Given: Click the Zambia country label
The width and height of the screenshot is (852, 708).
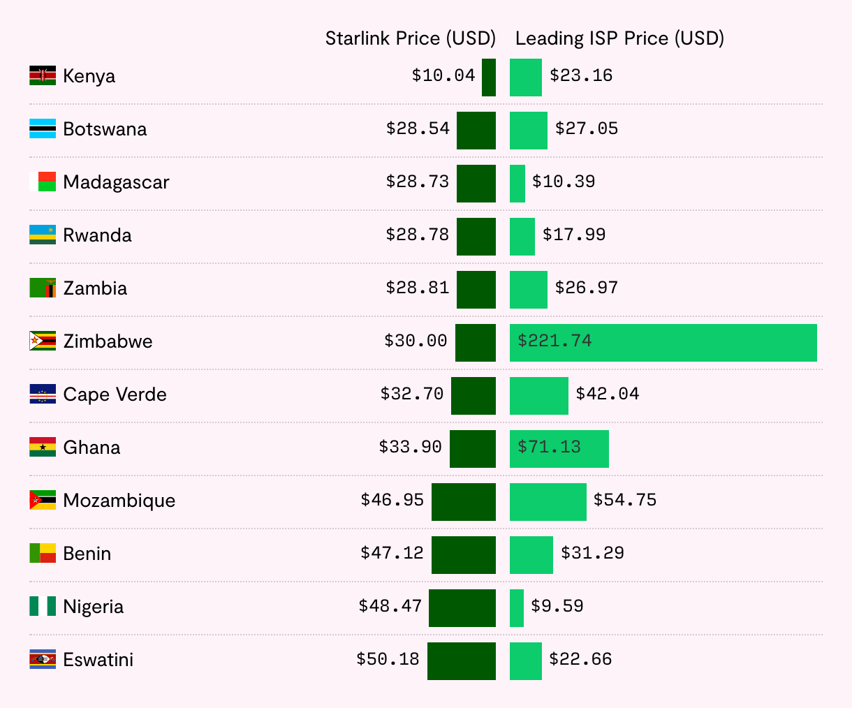Looking at the screenshot, I should tap(95, 288).
